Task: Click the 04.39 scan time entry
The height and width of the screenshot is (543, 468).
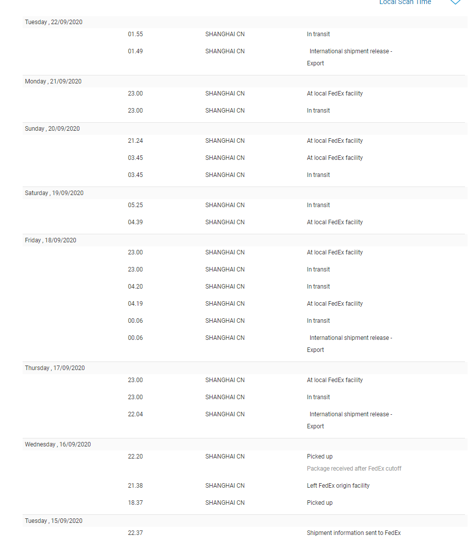Action: [x=135, y=222]
